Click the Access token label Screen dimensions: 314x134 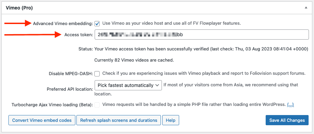tap(78, 35)
